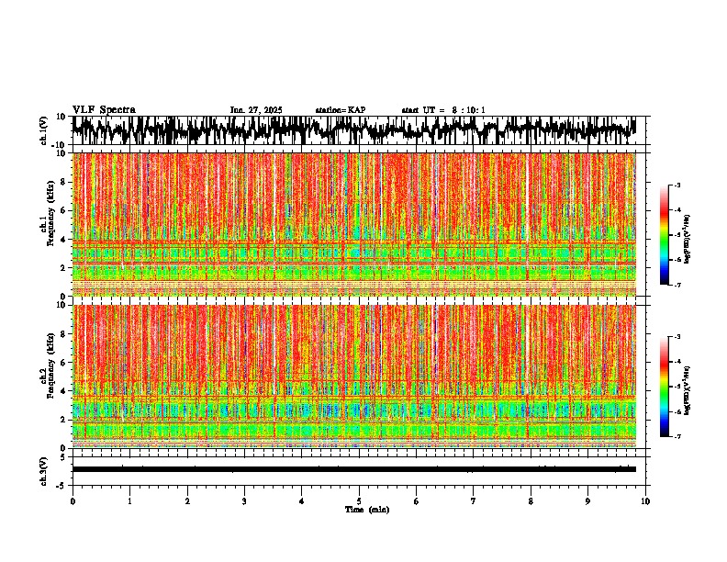Image resolution: width=727 pixels, height=562 pixels.
Task: Click the "10" tick at time axis end
Action: coord(645,501)
